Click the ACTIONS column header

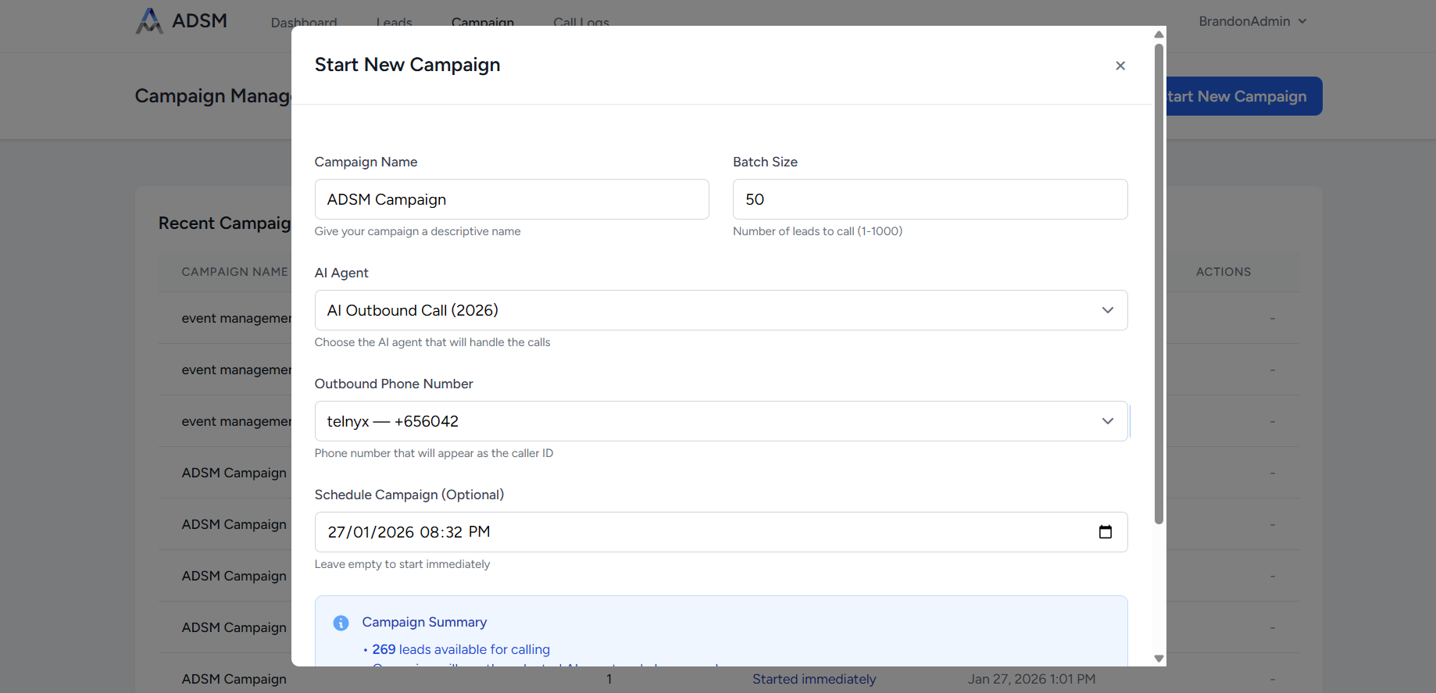click(x=1223, y=272)
